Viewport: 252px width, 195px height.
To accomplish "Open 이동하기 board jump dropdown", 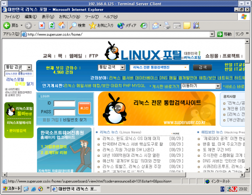I will 218,86.
